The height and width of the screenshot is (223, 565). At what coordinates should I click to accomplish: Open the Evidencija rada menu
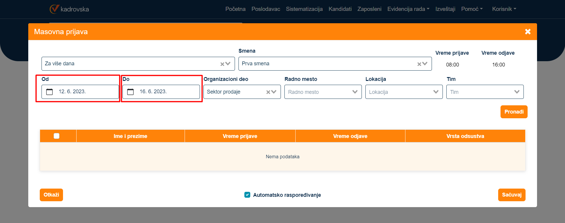click(x=408, y=9)
